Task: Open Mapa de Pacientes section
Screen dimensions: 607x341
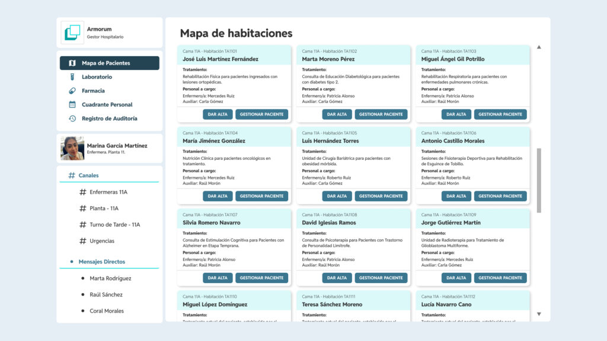Action: coord(110,63)
